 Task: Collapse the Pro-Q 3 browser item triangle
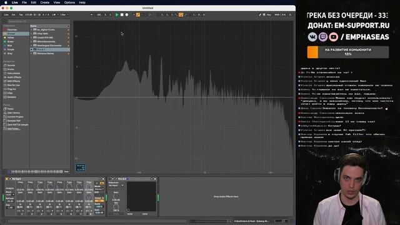(31, 49)
